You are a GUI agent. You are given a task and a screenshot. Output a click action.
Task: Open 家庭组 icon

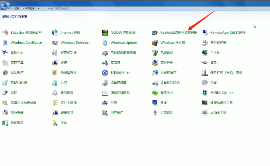pyautogui.click(x=105, y=62)
